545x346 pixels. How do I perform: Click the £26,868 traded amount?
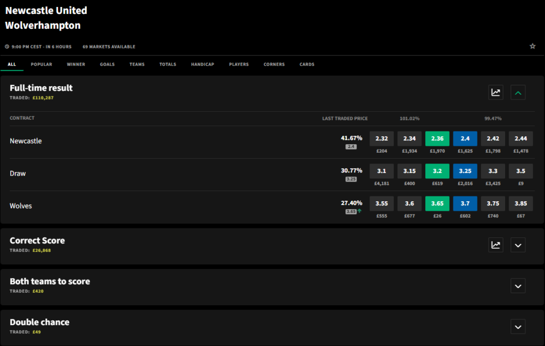pos(42,250)
